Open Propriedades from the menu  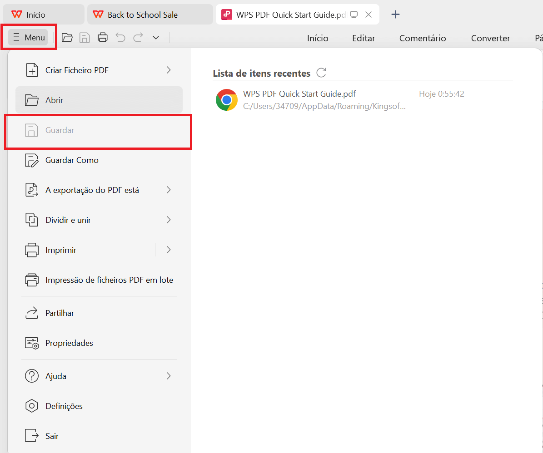pyautogui.click(x=99, y=343)
